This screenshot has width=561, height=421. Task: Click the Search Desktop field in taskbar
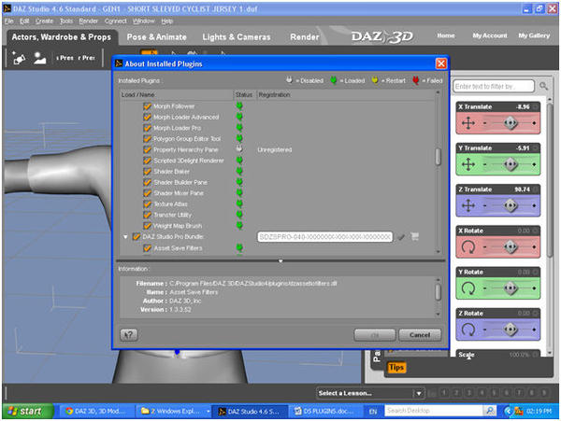[x=435, y=411]
